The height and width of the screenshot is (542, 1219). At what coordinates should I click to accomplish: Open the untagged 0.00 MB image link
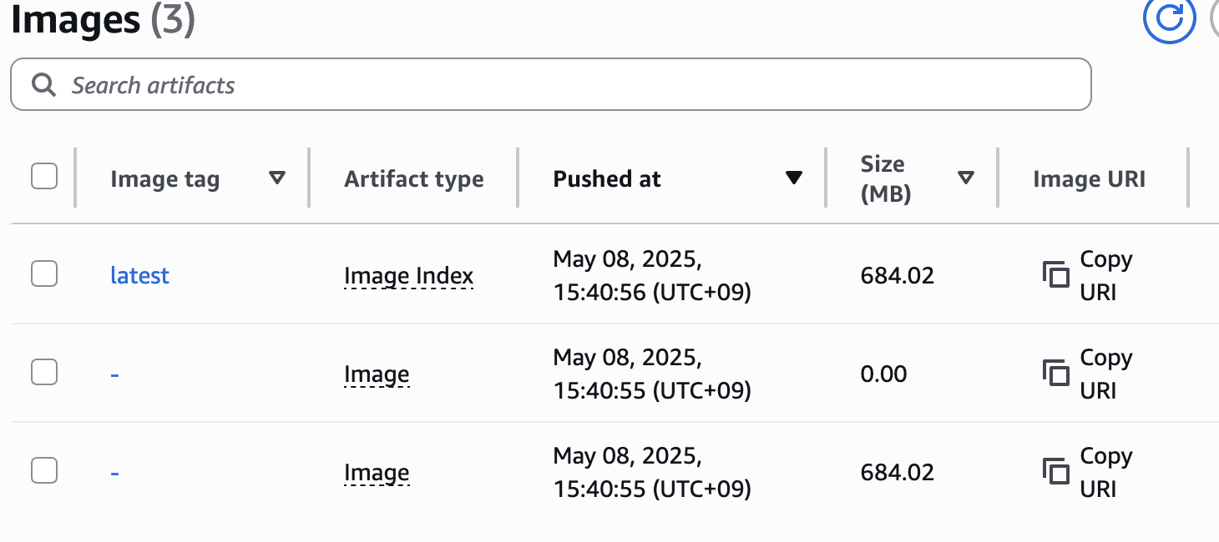pyautogui.click(x=114, y=374)
